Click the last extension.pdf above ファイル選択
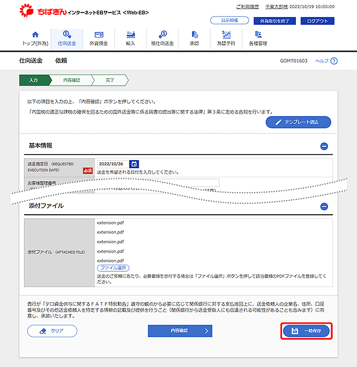The height and width of the screenshot is (367, 357). pyautogui.click(x=111, y=261)
